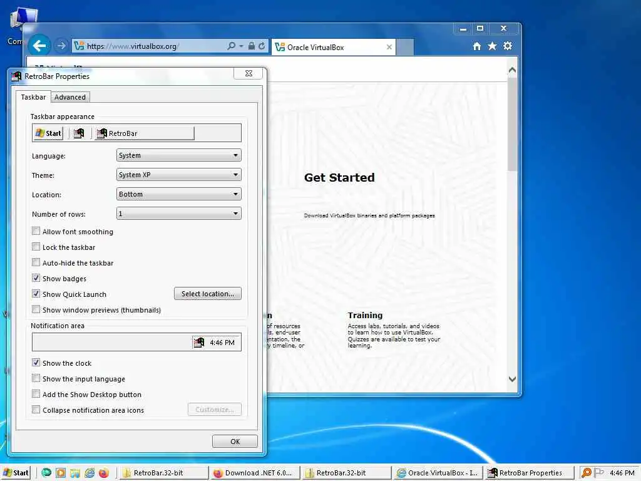Select the Taskbar tab

(34, 97)
